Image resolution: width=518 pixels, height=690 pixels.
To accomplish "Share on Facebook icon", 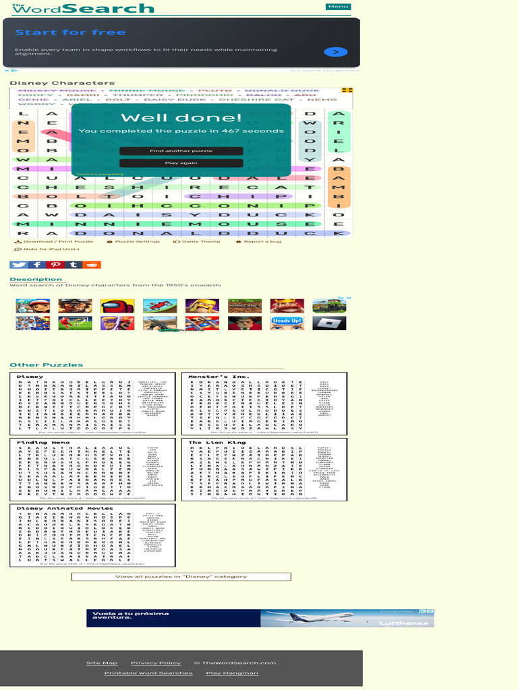I will click(x=37, y=264).
